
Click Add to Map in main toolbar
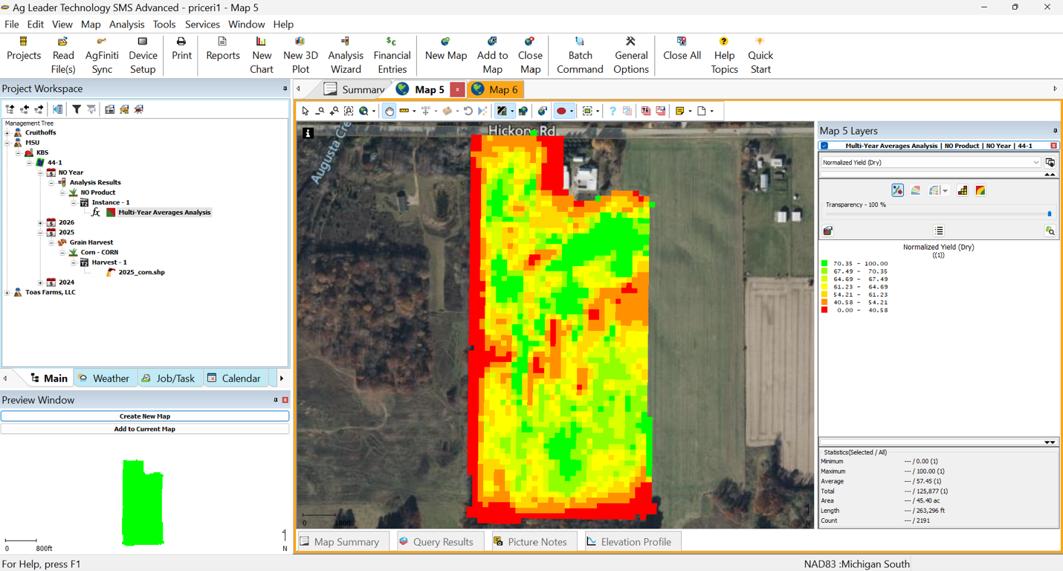point(492,55)
